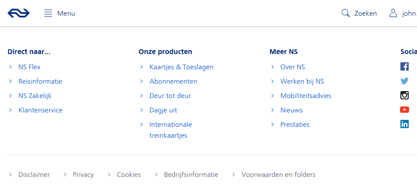Screen dimensions: 417x190
Task: Open the user account profile icon
Action: [x=393, y=13]
